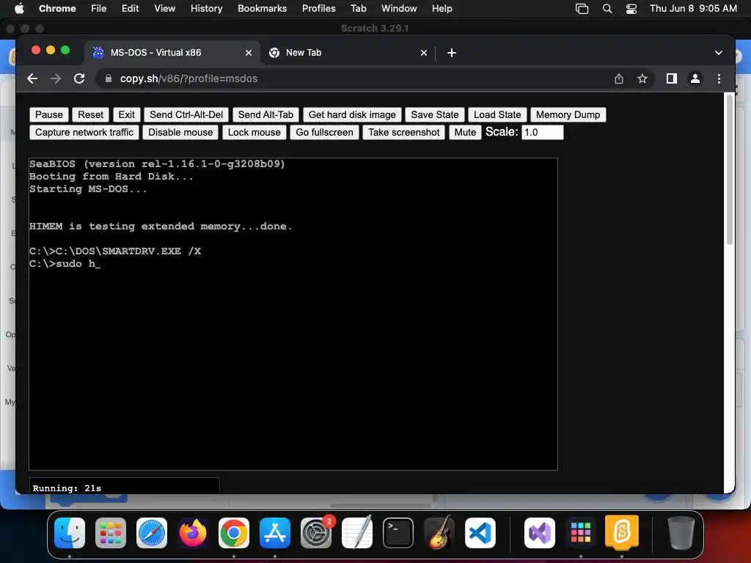Image resolution: width=751 pixels, height=563 pixels.
Task: Open Finder from the Dock
Action: point(70,533)
